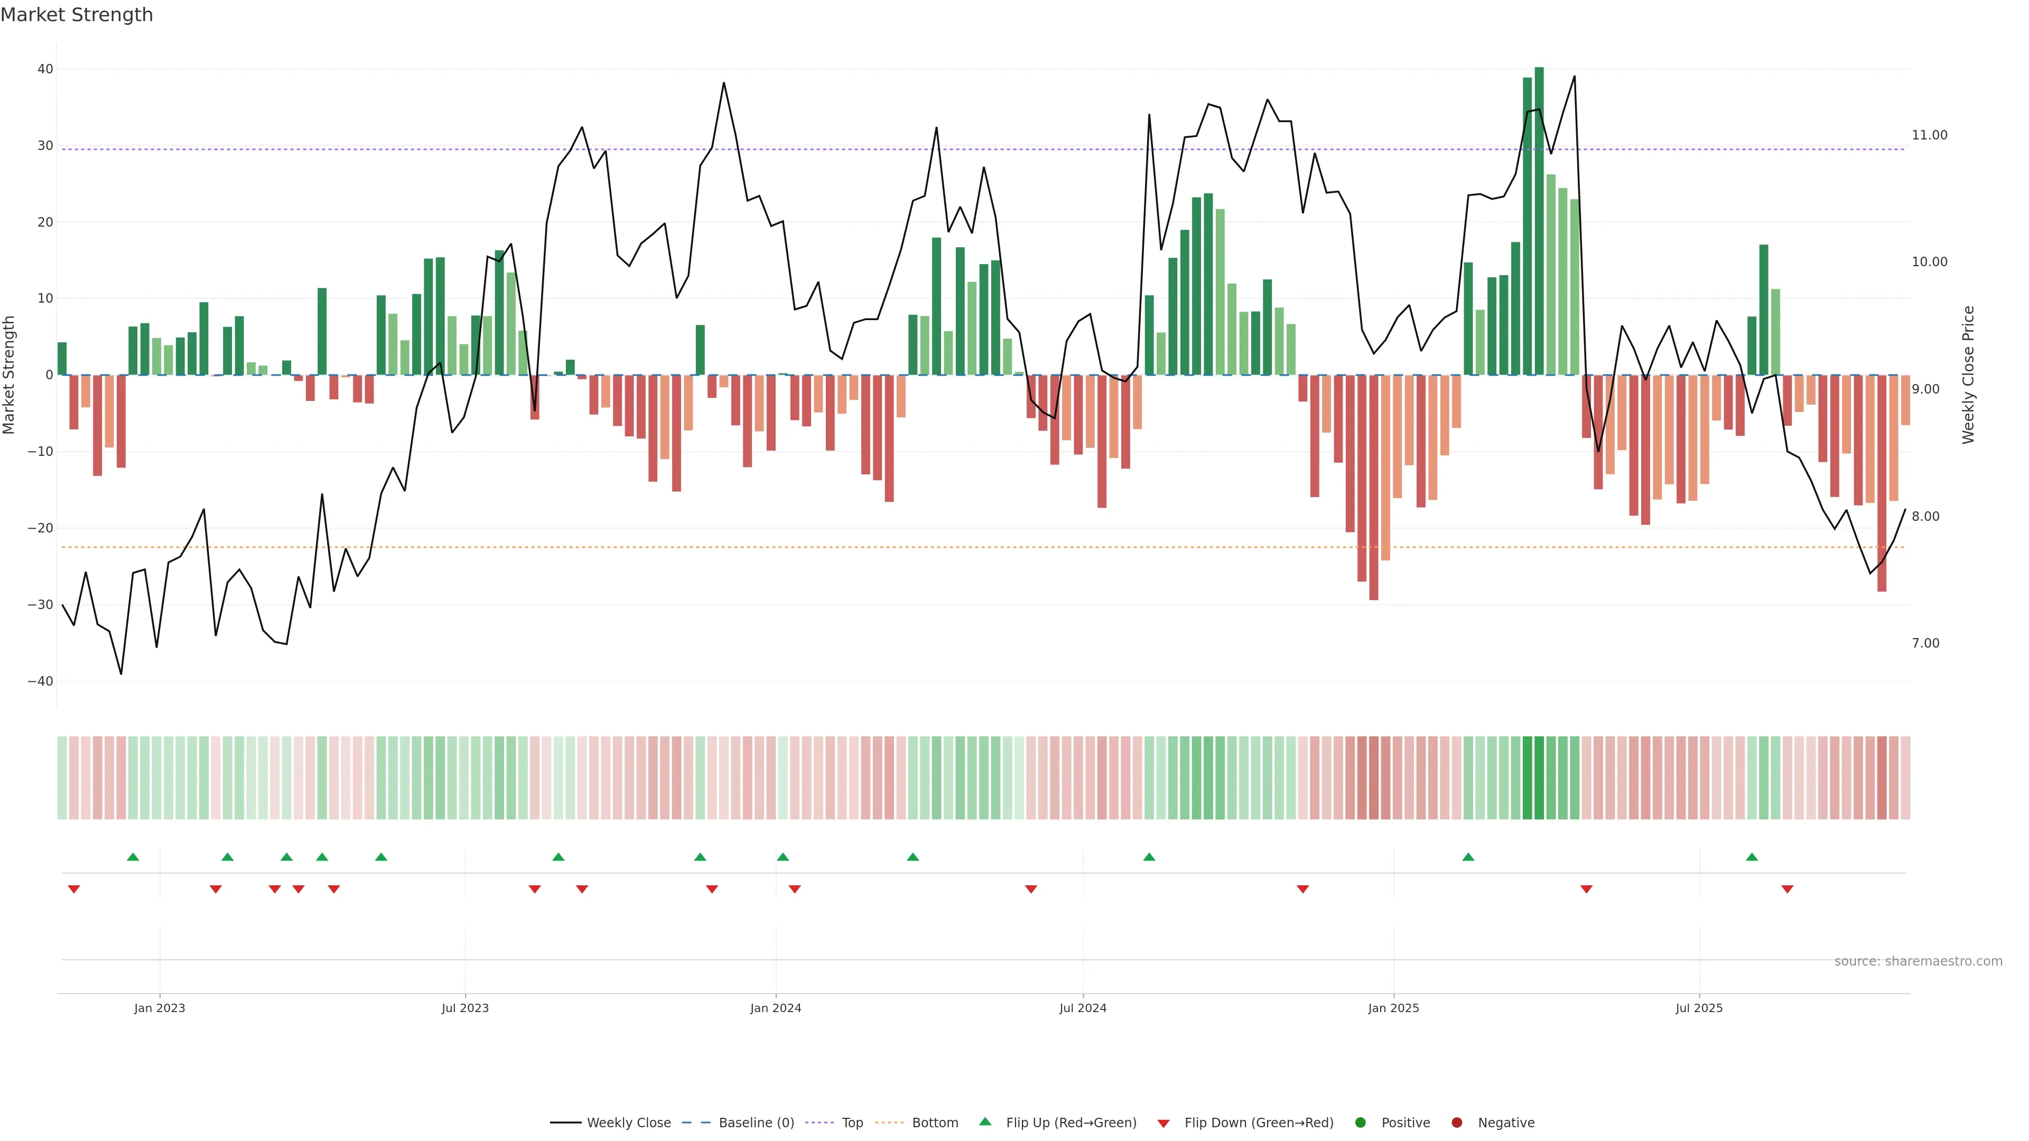Image resolution: width=2029 pixels, height=1141 pixels.
Task: Click the leftmost red flip-down triangle marker
Action: click(74, 889)
